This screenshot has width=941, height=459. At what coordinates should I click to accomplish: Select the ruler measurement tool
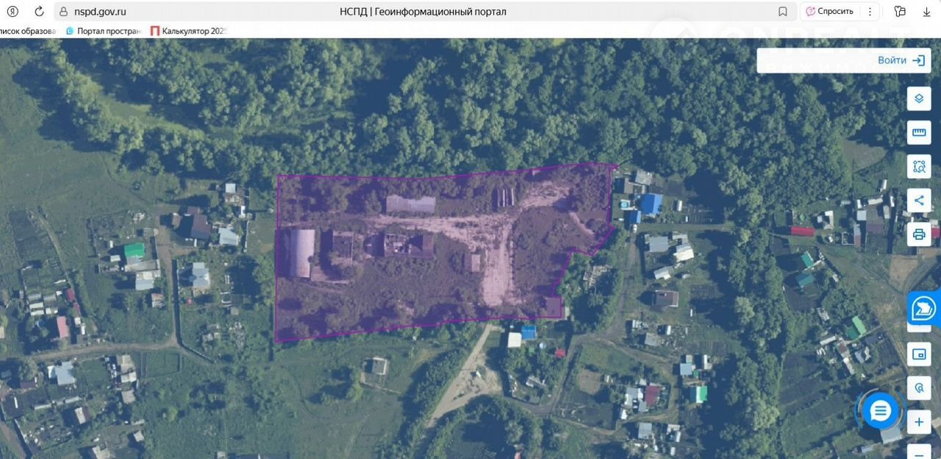click(919, 132)
